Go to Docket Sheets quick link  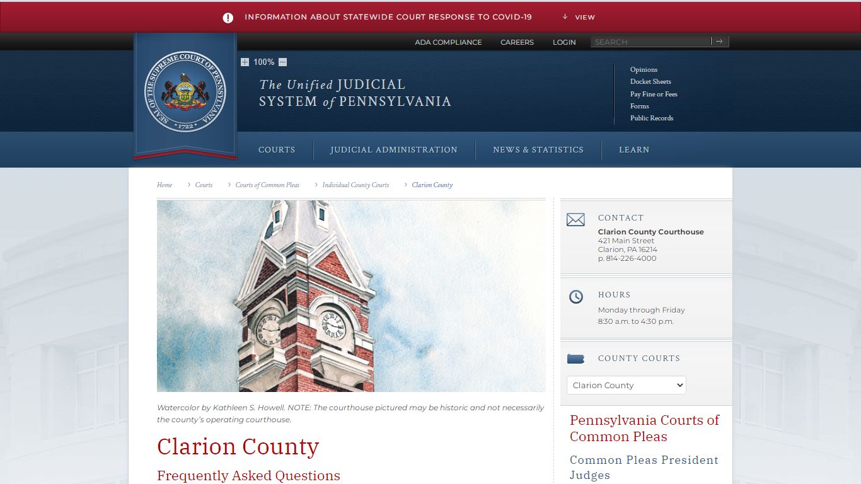point(650,81)
